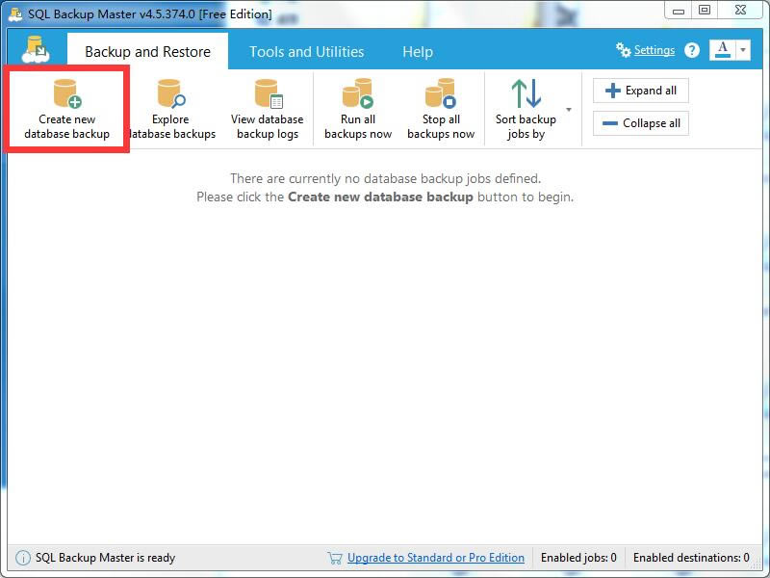Open the Upgrade to Standard or Pro Edition link
Viewport: 770px width, 578px height.
(x=436, y=558)
